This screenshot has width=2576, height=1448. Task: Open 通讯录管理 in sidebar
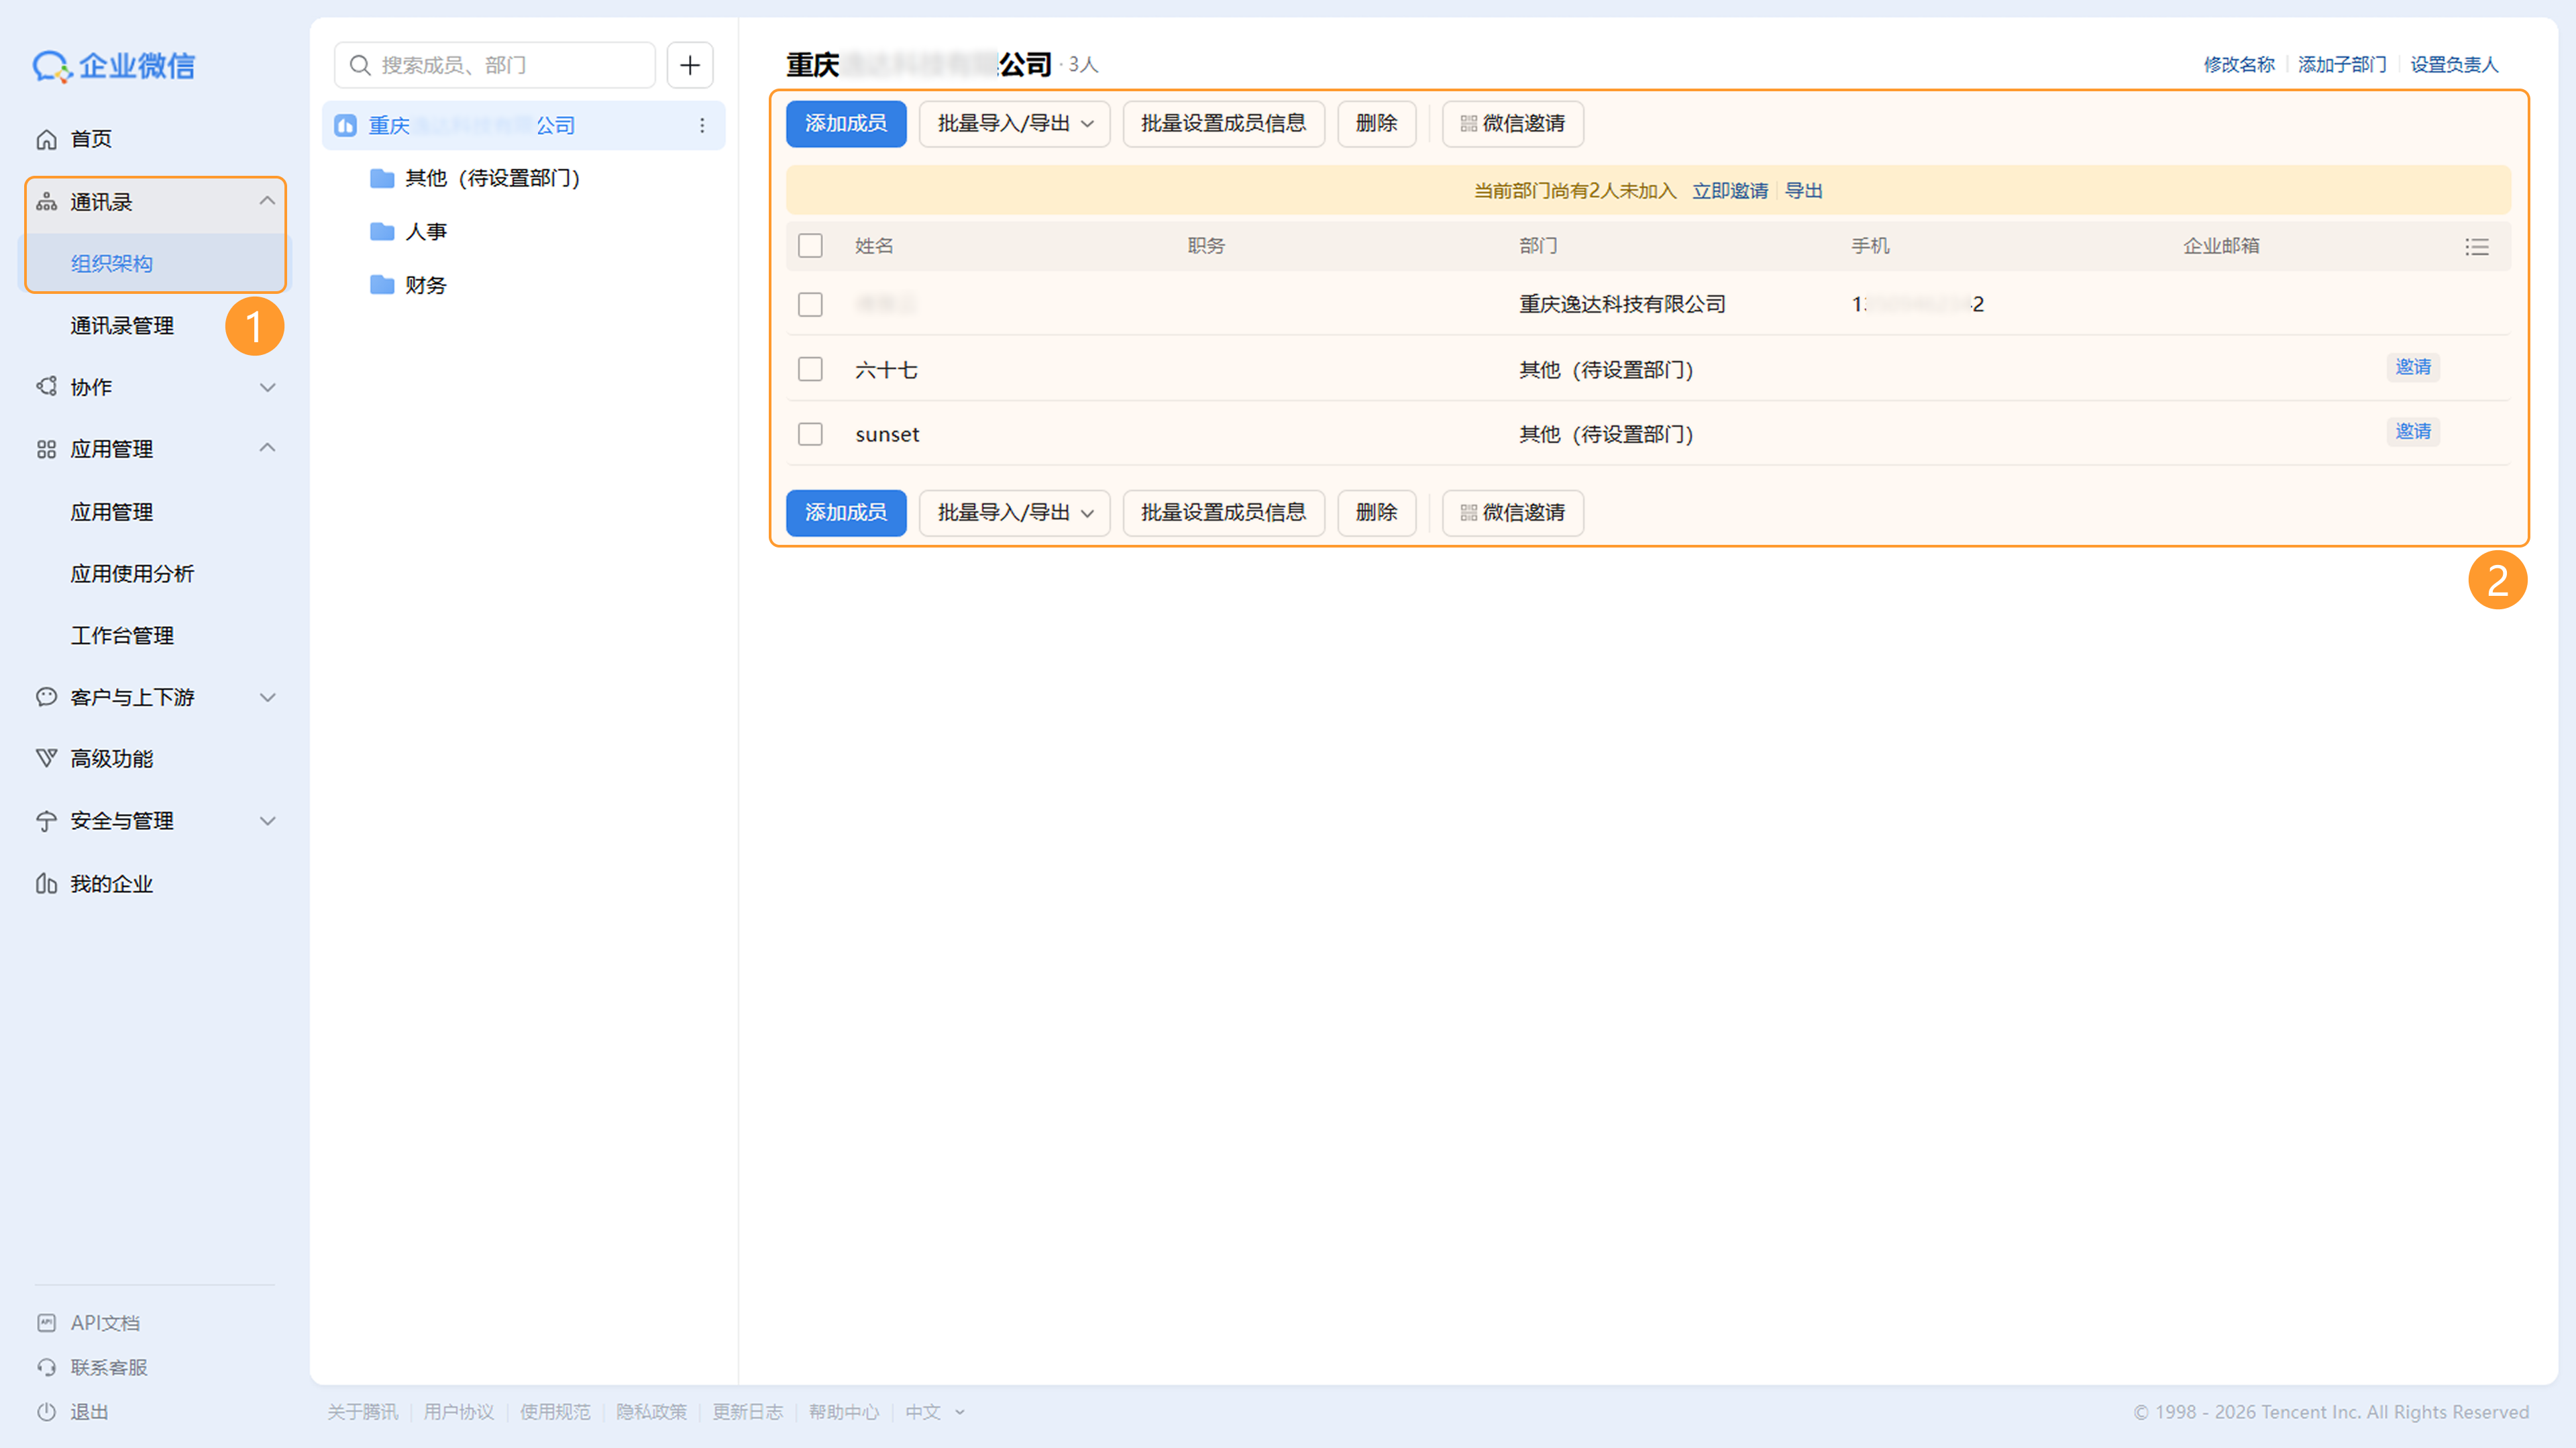point(122,326)
